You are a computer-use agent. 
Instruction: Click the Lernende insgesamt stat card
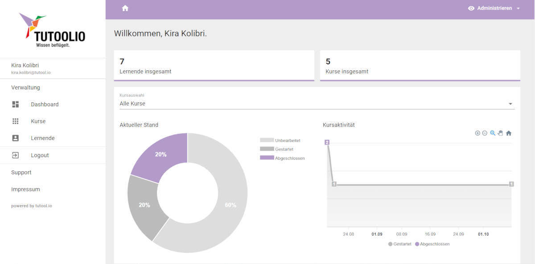(x=214, y=66)
